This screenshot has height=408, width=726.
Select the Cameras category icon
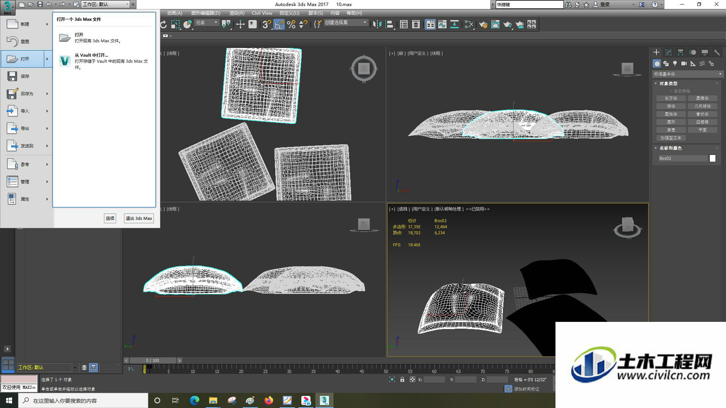684,63
